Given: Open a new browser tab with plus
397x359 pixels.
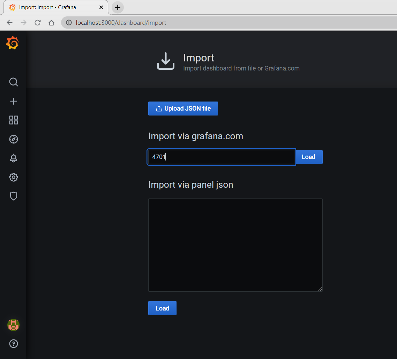Looking at the screenshot, I should click(x=118, y=7).
